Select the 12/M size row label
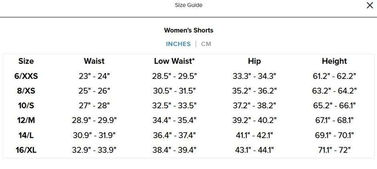This screenshot has width=377, height=169. (26, 121)
